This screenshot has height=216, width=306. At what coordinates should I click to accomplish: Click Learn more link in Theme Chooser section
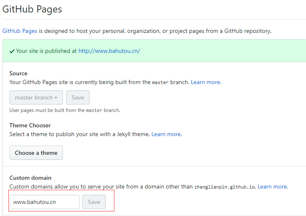click(166, 134)
